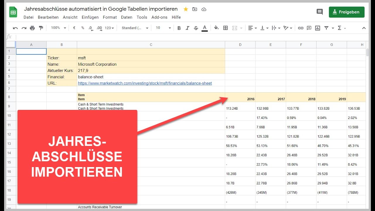375x211 pixels.
Task: Click the borders icon
Action: point(225,28)
